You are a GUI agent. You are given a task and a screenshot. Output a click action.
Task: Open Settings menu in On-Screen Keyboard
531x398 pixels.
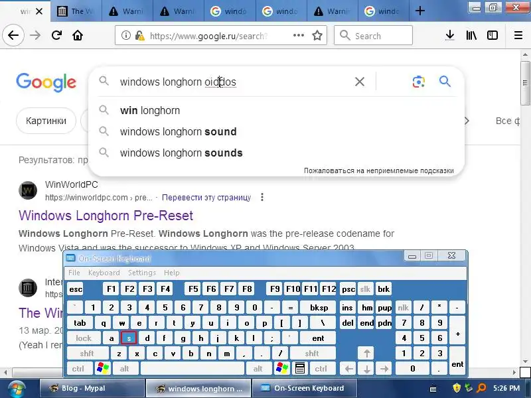(x=142, y=273)
